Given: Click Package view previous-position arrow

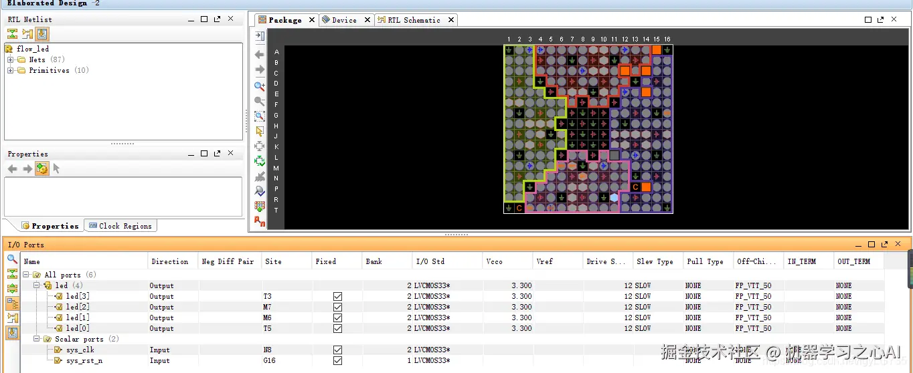Looking at the screenshot, I should [260, 54].
